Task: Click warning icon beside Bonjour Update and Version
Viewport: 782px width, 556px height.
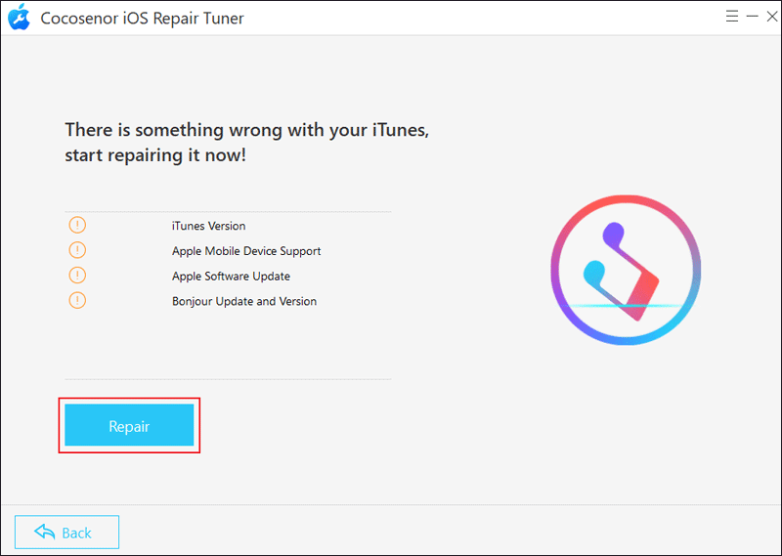Action: pyautogui.click(x=77, y=300)
